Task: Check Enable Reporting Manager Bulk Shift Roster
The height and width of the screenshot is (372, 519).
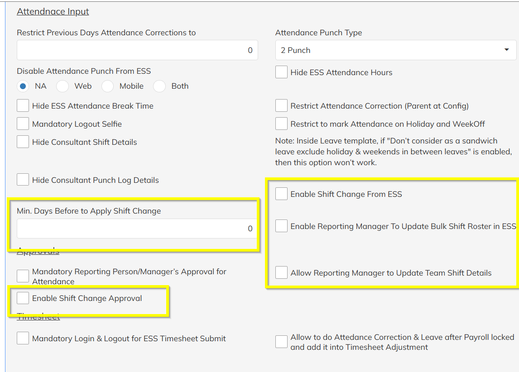Action: coord(281,226)
